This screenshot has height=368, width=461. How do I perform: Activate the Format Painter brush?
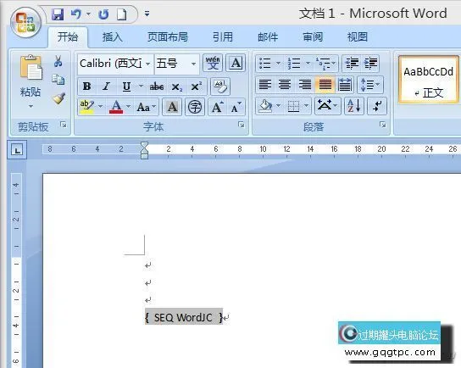pyautogui.click(x=58, y=98)
